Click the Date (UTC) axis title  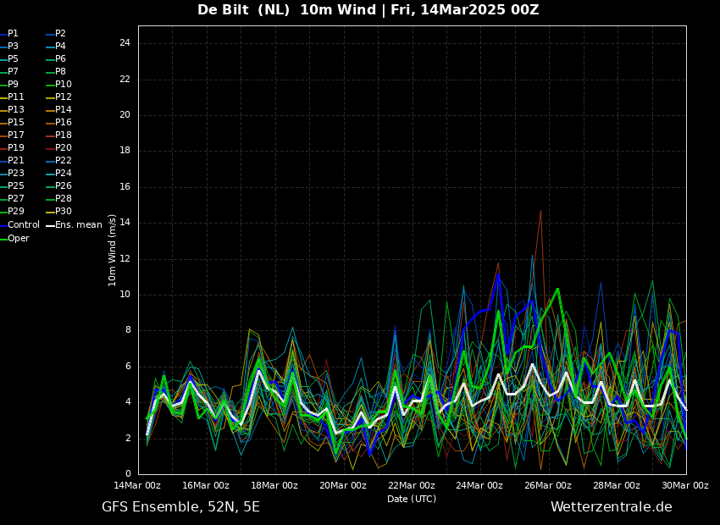[x=412, y=499]
